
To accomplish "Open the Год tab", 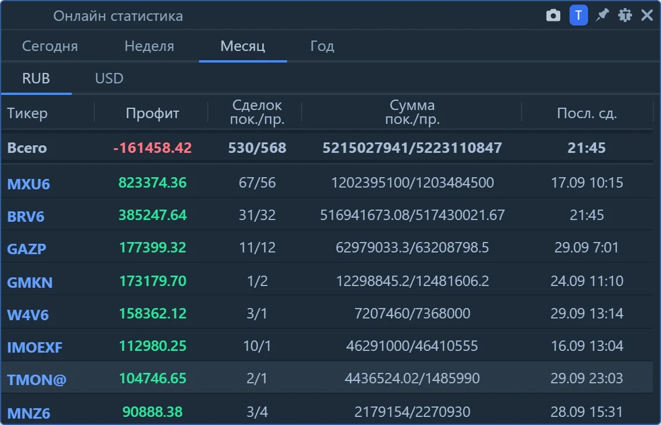I will (322, 46).
